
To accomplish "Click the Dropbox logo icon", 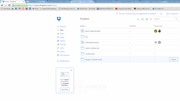I will [x=59, y=19].
